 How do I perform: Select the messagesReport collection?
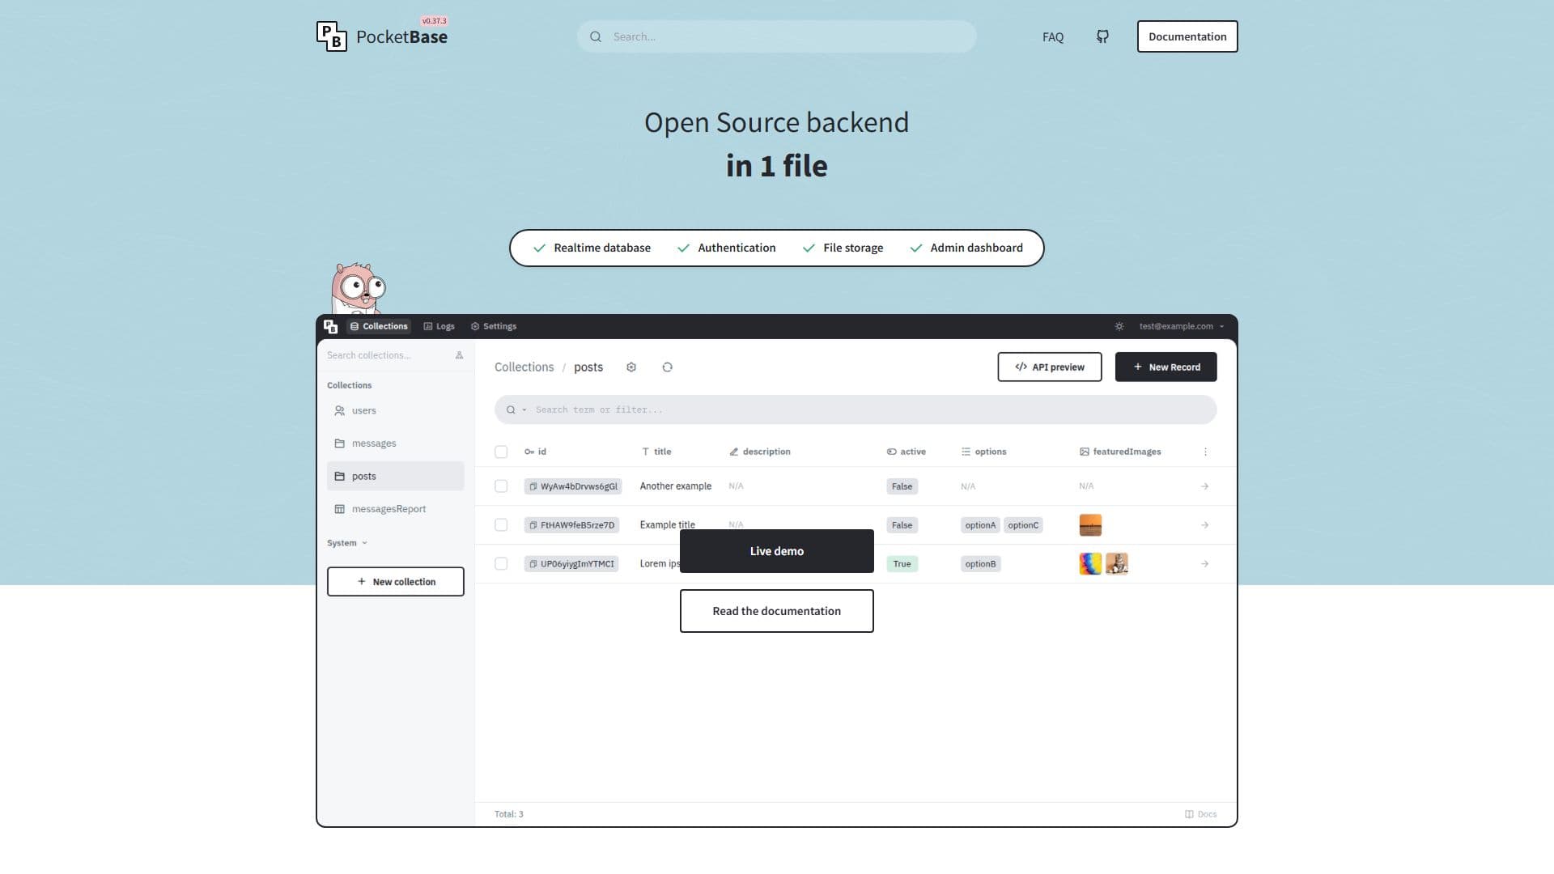pos(395,509)
